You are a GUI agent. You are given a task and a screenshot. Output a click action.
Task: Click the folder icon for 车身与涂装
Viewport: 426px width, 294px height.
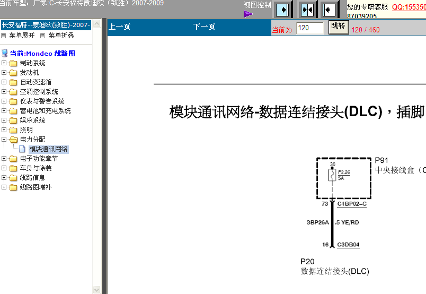tap(13, 168)
